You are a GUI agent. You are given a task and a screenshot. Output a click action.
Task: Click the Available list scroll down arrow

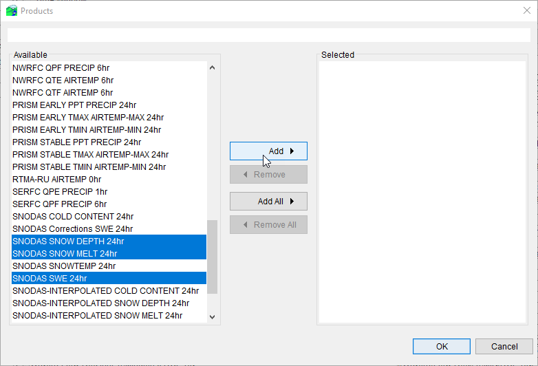pos(212,316)
